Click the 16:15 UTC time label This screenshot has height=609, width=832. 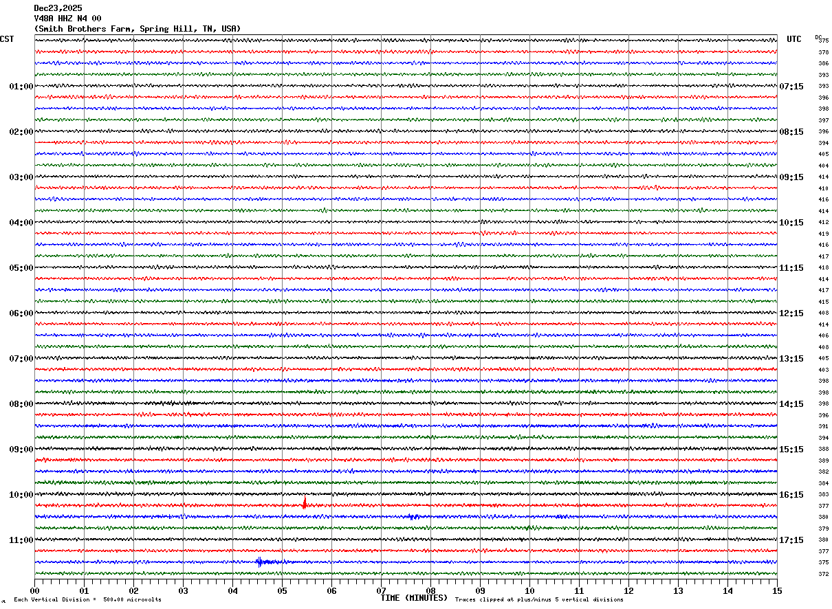[x=791, y=495]
